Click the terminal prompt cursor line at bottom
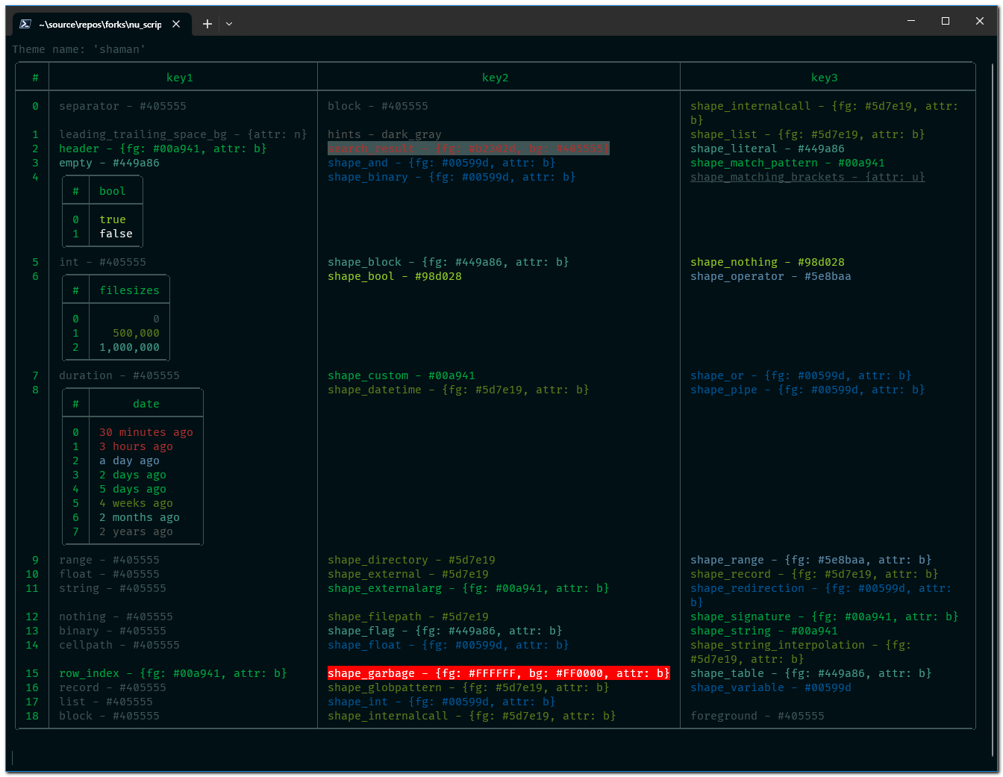This screenshot has height=777, width=1003. tap(13, 758)
